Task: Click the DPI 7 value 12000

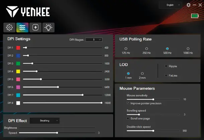Action: (108, 95)
